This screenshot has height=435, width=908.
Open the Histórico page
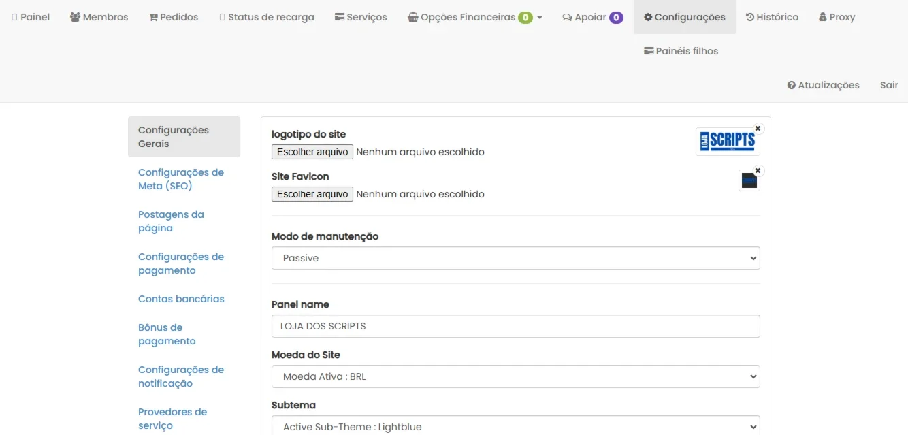pos(772,17)
